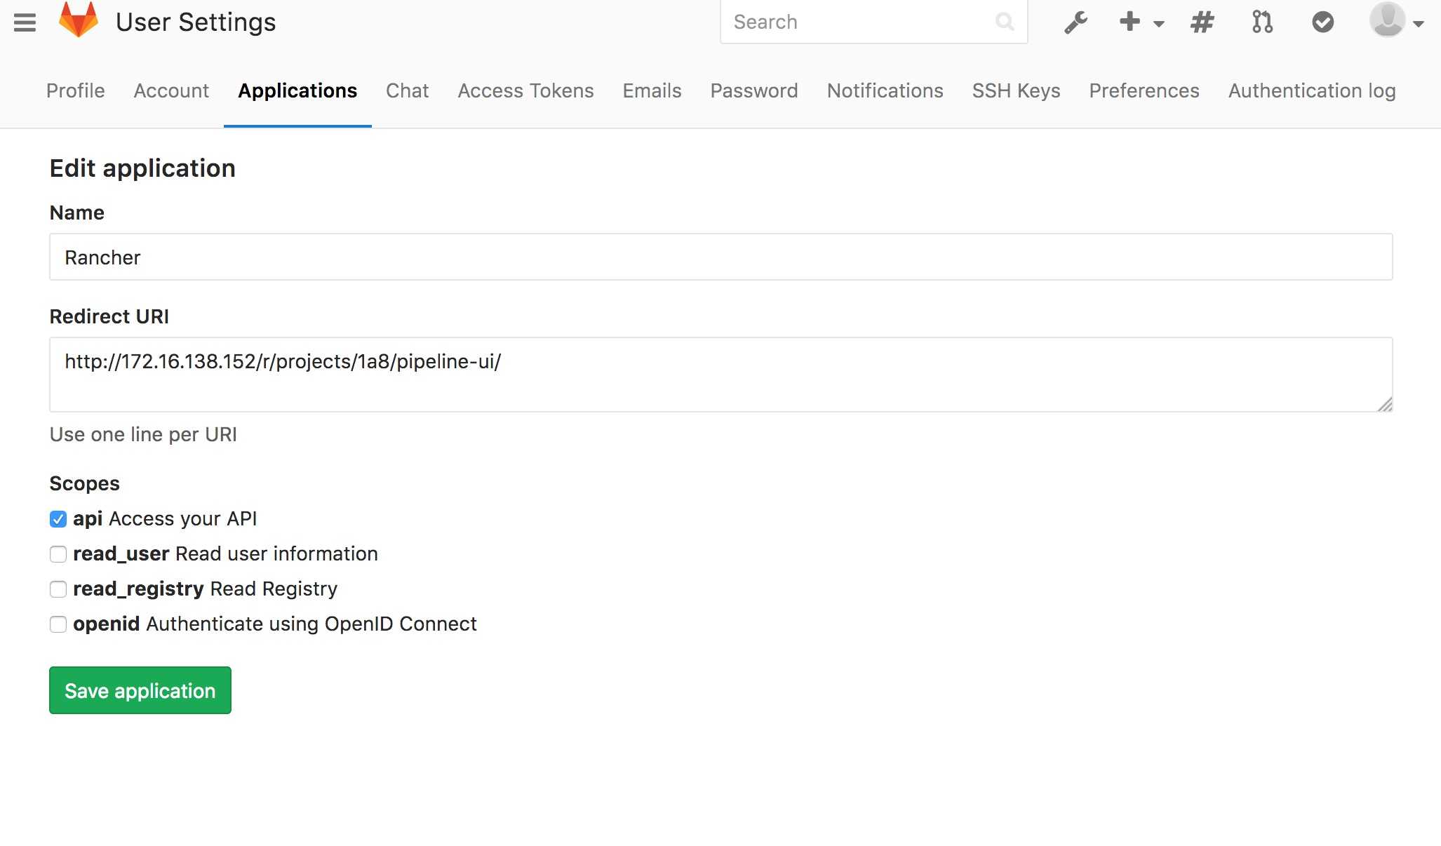Open the admin area wrench icon
The width and height of the screenshot is (1441, 846).
tap(1075, 22)
